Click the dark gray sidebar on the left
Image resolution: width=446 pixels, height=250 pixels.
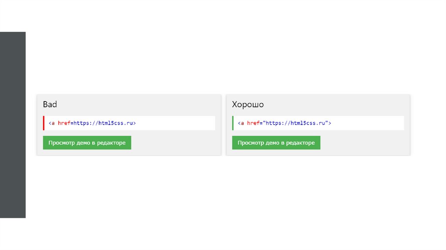[13, 125]
